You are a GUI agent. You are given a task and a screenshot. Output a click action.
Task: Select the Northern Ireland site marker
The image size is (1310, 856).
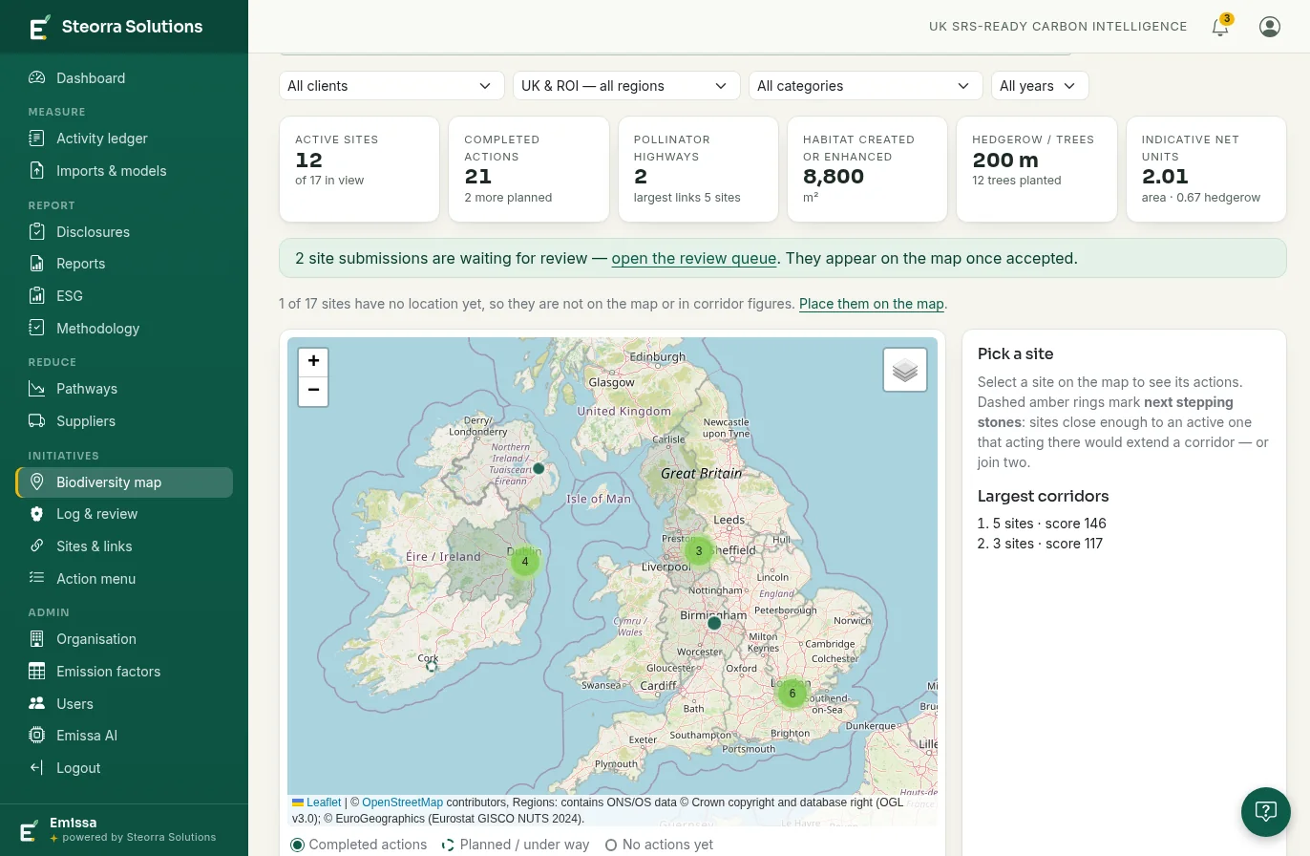pos(539,468)
